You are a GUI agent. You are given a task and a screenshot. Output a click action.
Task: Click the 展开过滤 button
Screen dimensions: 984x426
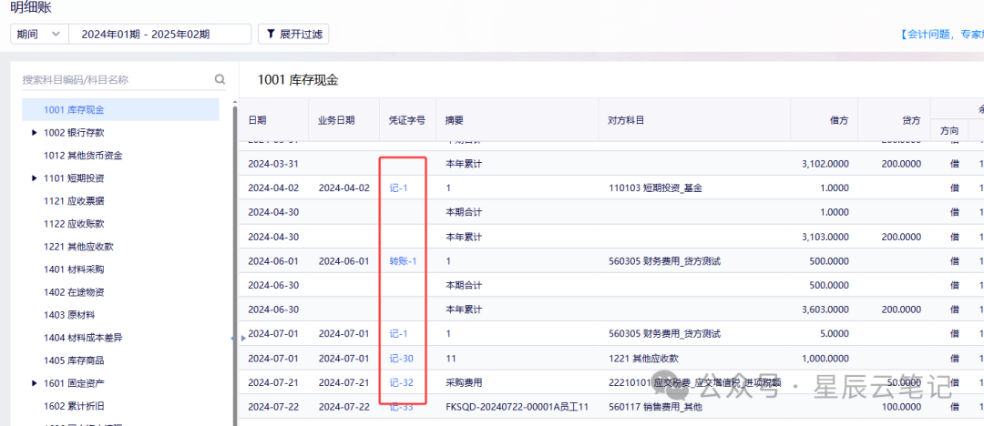[x=293, y=34]
